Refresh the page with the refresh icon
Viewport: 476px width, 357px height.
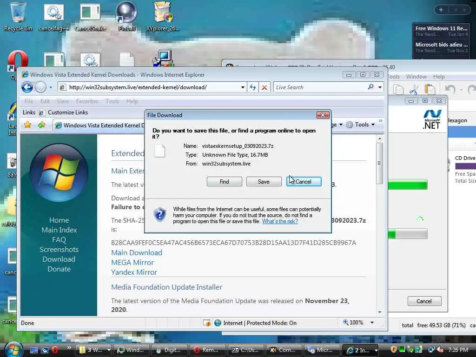[252, 87]
